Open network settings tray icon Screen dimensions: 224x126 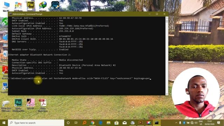pos(192,123)
